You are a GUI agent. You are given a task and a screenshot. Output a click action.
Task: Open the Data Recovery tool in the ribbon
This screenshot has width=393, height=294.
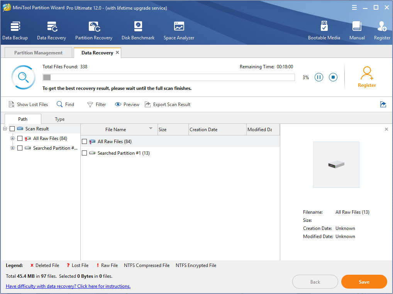[51, 30]
